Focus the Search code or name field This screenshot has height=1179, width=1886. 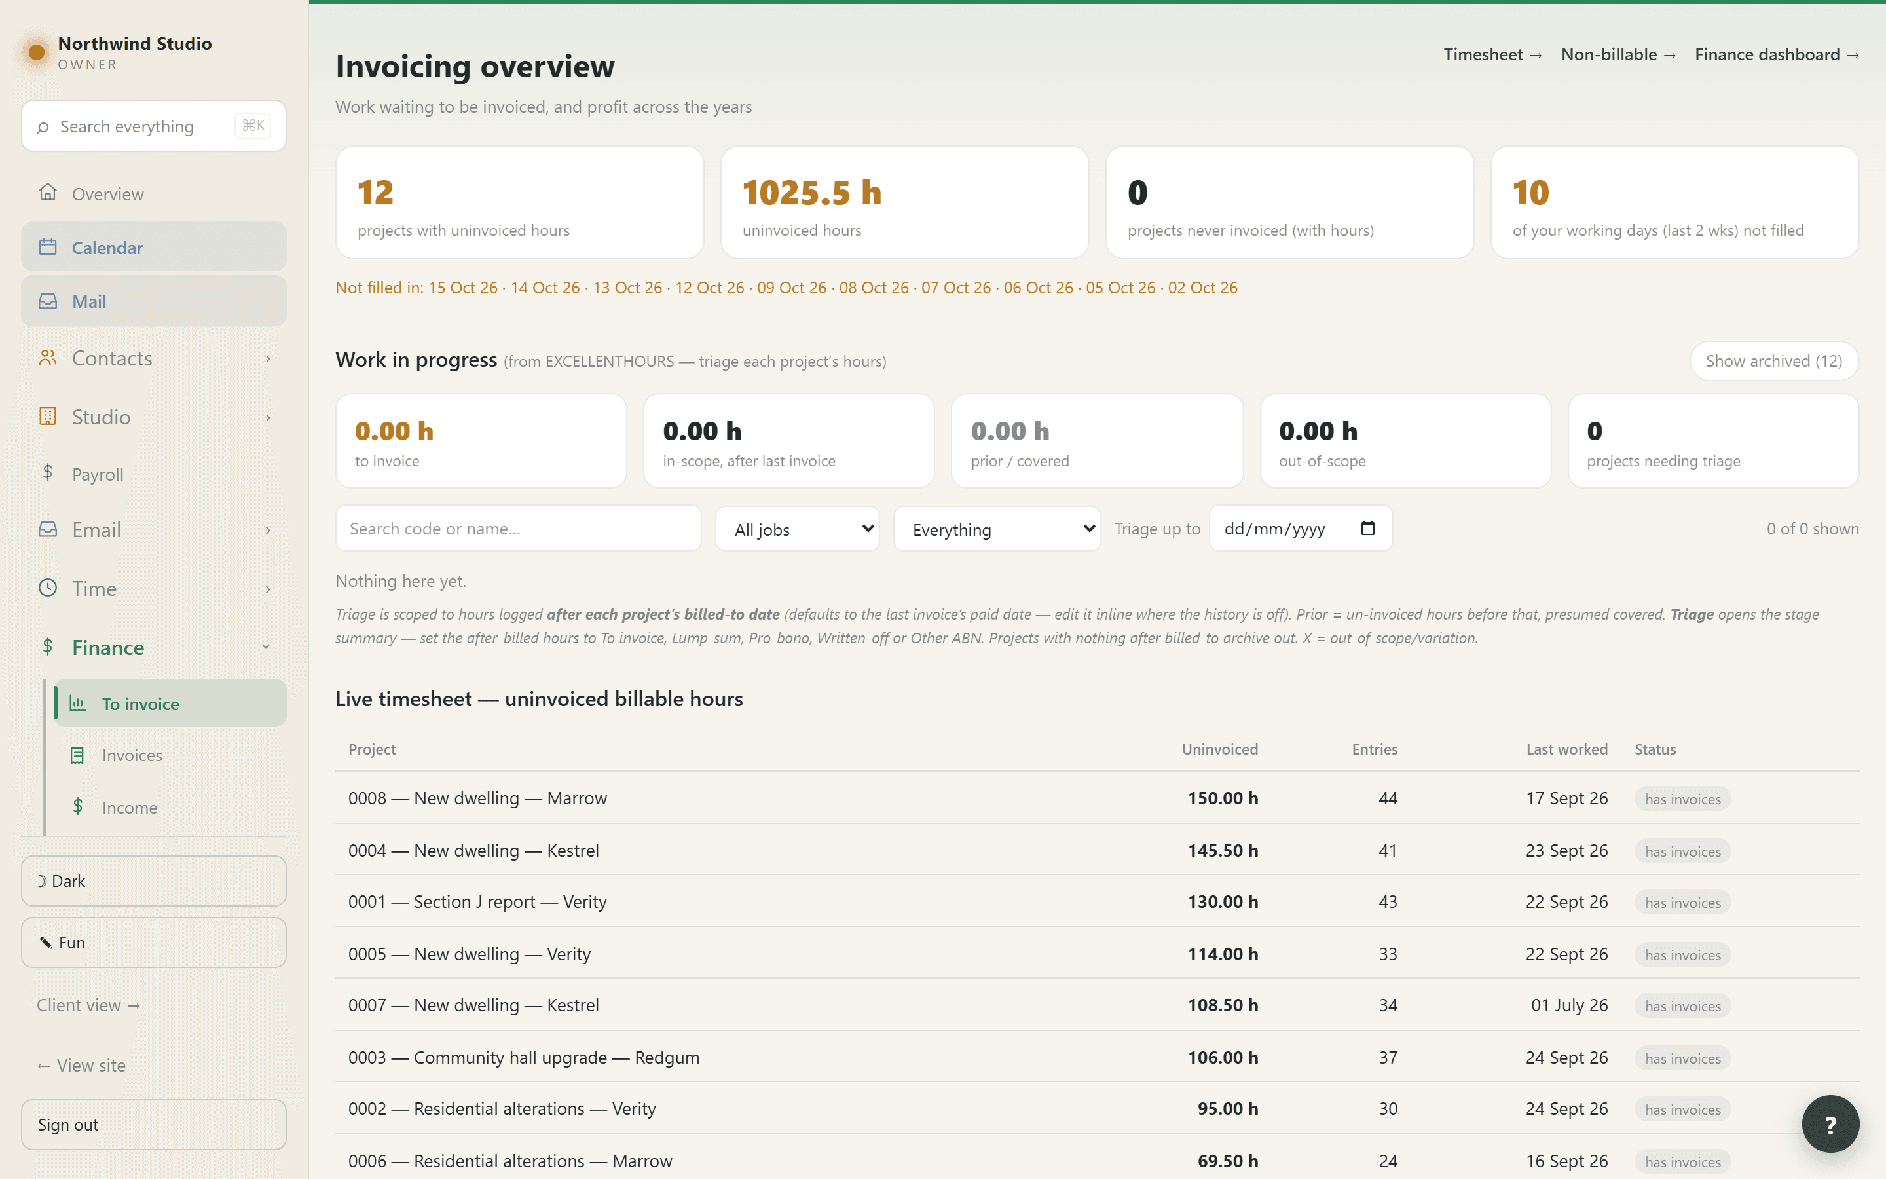pyautogui.click(x=518, y=529)
